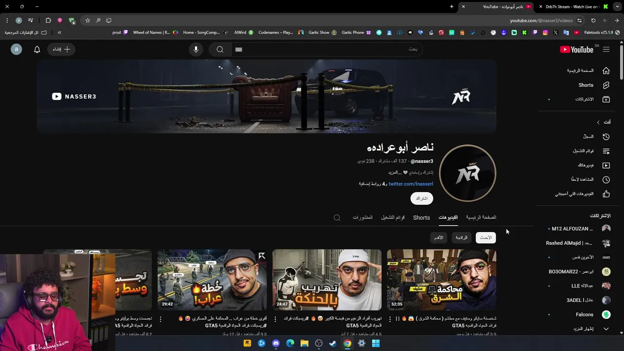This screenshot has width=624, height=351.
Task: Open the account avatar menu
Action: tap(17, 49)
